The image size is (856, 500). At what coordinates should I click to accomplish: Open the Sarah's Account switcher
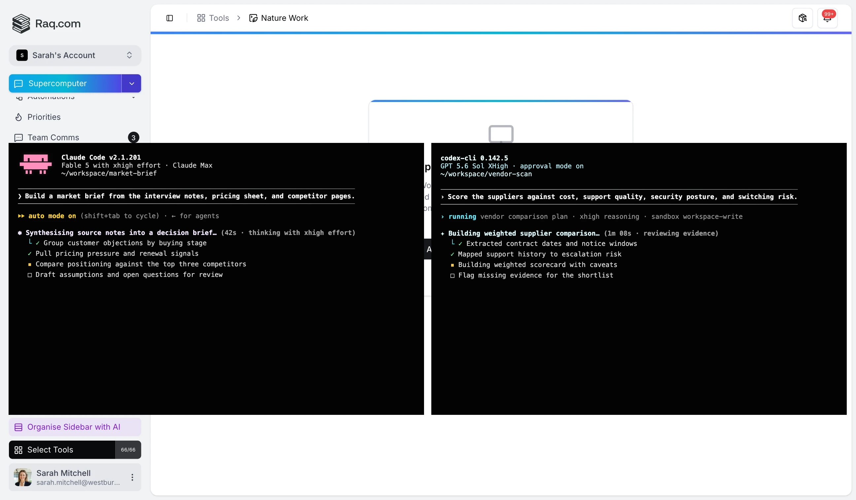pyautogui.click(x=75, y=55)
